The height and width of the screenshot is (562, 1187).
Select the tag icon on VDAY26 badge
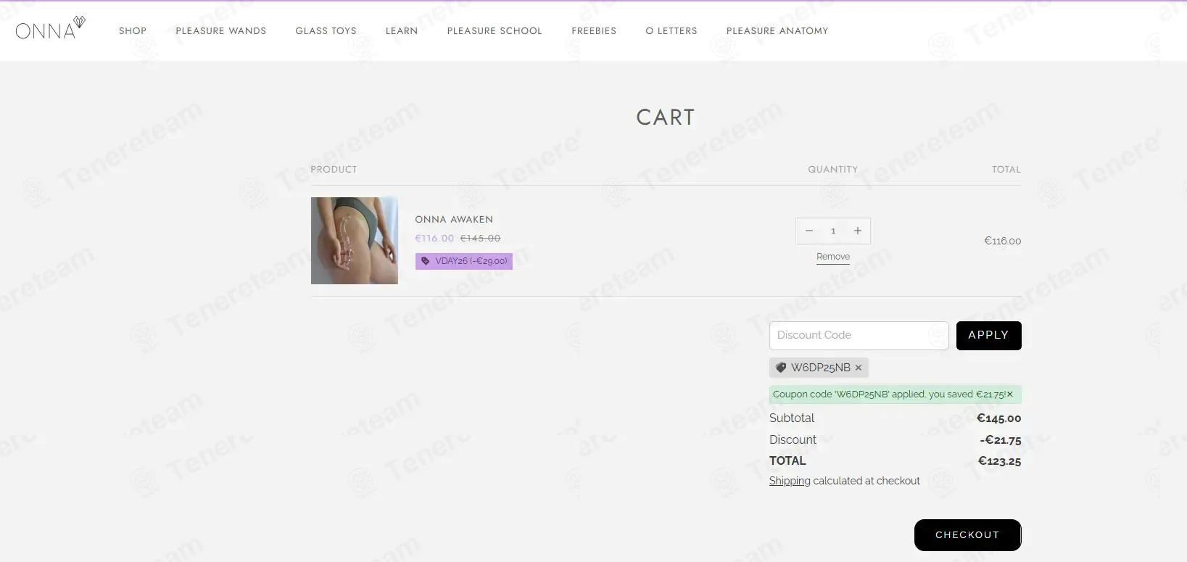point(426,261)
